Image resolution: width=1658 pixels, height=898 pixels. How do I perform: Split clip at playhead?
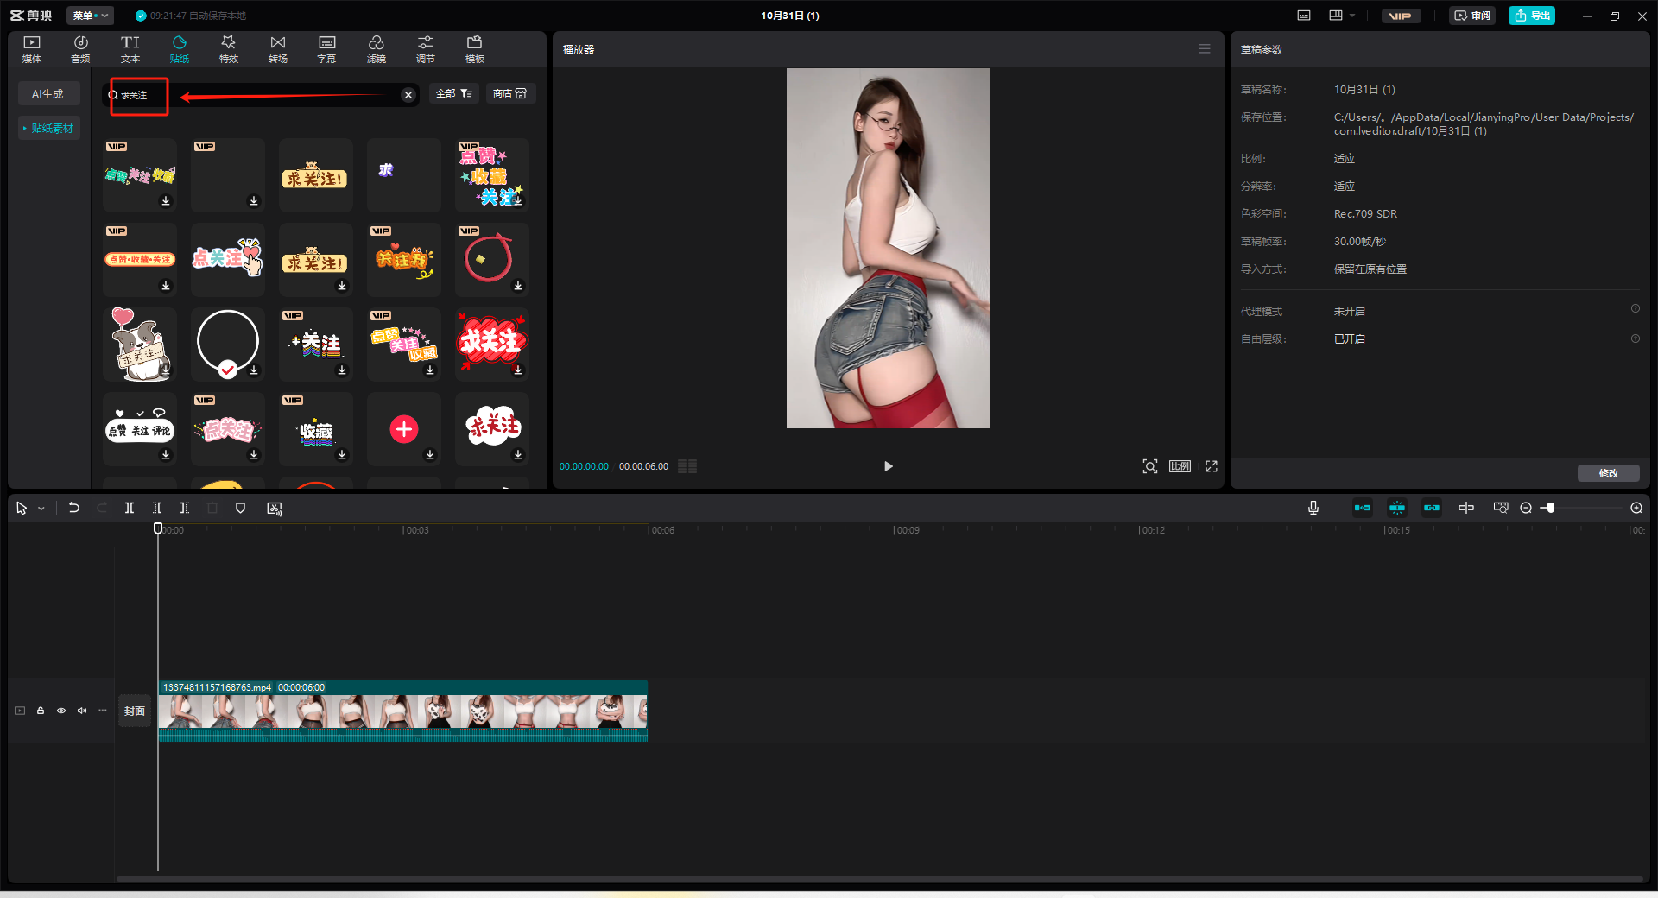[x=130, y=509]
